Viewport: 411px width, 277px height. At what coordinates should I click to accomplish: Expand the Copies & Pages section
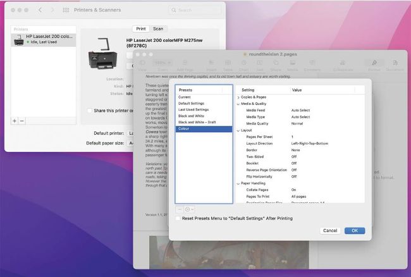coord(238,97)
